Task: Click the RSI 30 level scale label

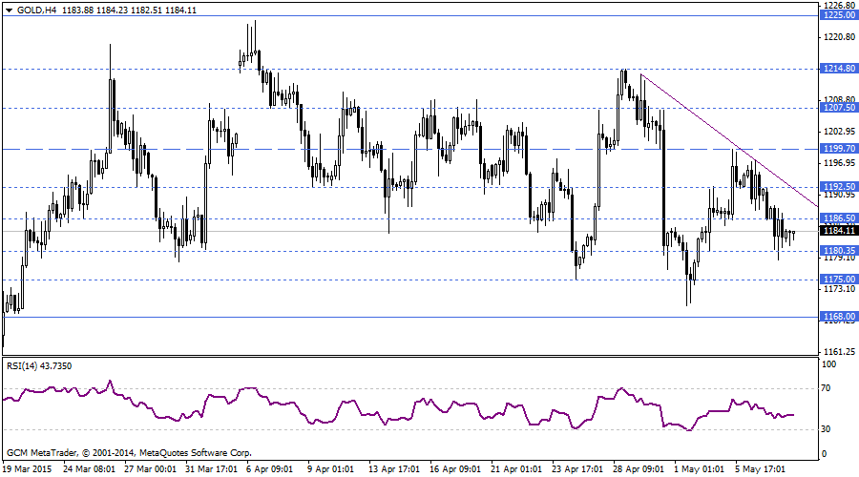Action: (827, 428)
